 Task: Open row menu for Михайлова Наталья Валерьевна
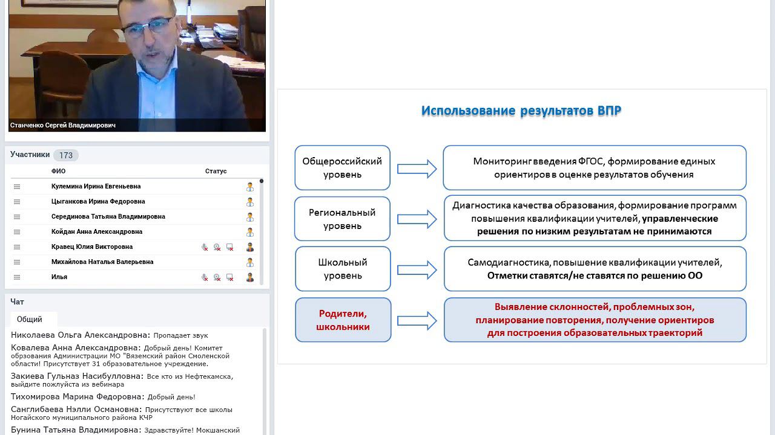click(17, 262)
